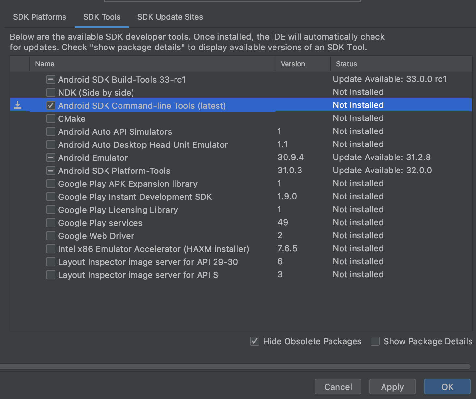Click the Apply button
The width and height of the screenshot is (476, 399).
click(x=393, y=387)
